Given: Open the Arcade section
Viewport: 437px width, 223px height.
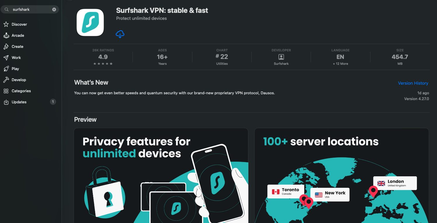Looking at the screenshot, I should pos(18,36).
